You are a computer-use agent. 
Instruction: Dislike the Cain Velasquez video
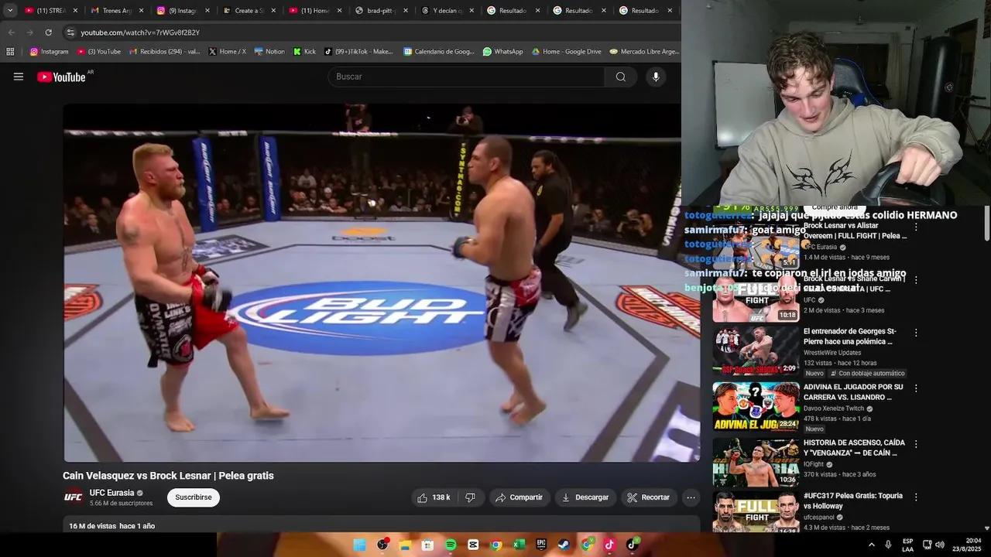(470, 497)
